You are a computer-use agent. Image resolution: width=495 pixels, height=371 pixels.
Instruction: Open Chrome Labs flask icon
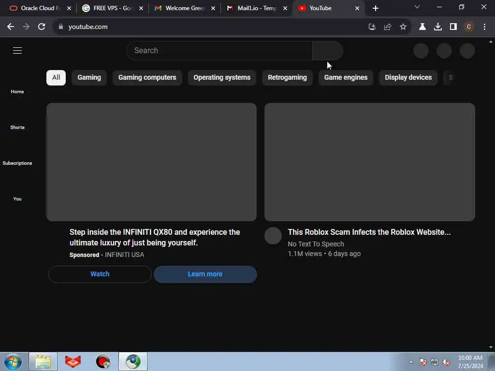422,27
